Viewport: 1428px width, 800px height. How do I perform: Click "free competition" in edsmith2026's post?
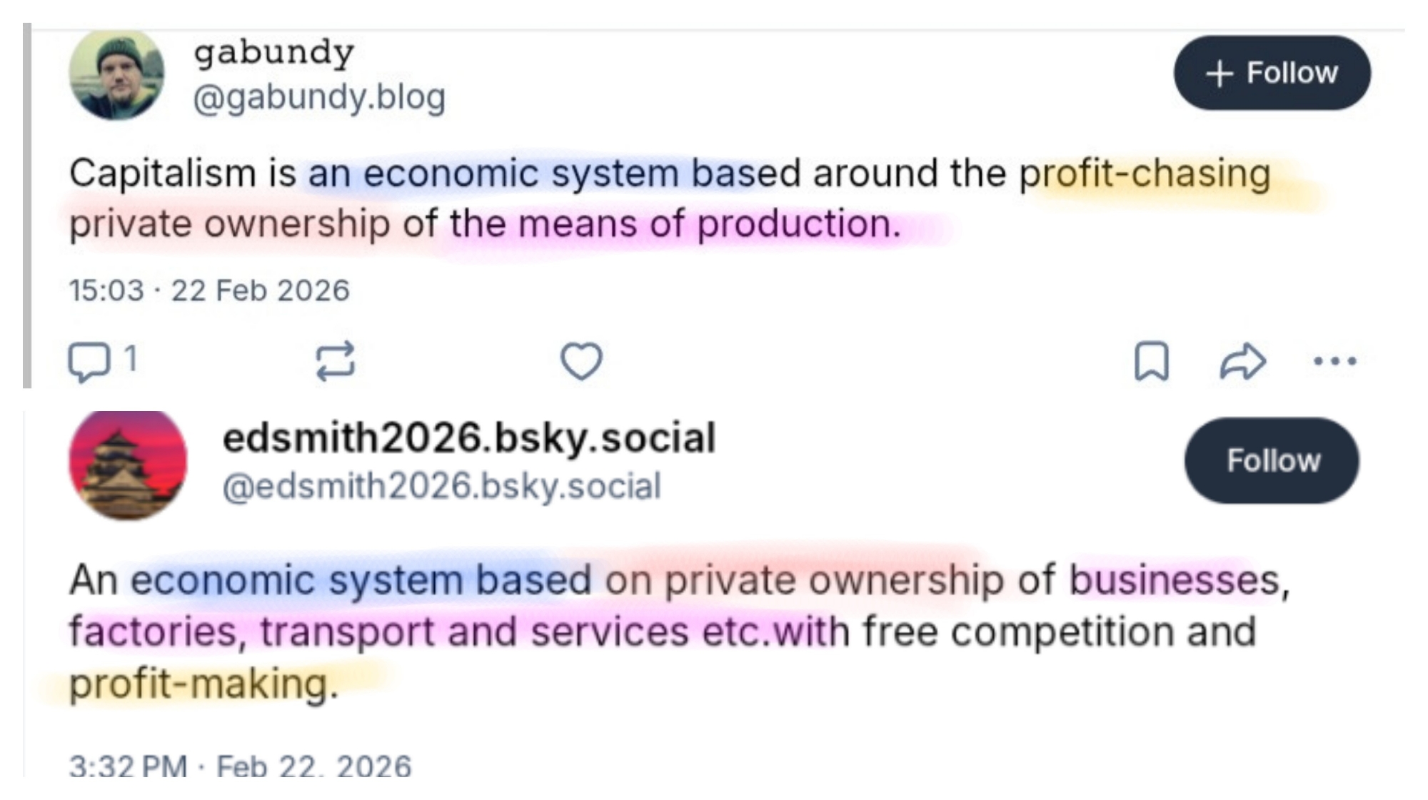1019,632
